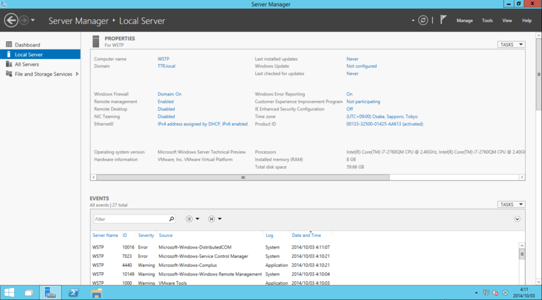Open File Explorer from the taskbar

[x=96, y=293]
